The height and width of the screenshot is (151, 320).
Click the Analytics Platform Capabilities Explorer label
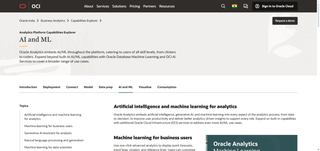[47, 32]
